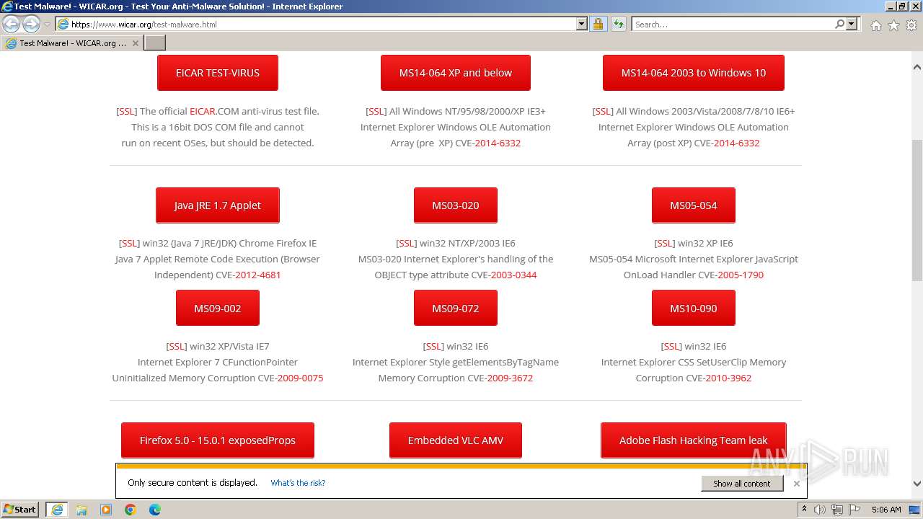The image size is (923, 519).
Task: Click the MS09-072 button
Action: 455,309
